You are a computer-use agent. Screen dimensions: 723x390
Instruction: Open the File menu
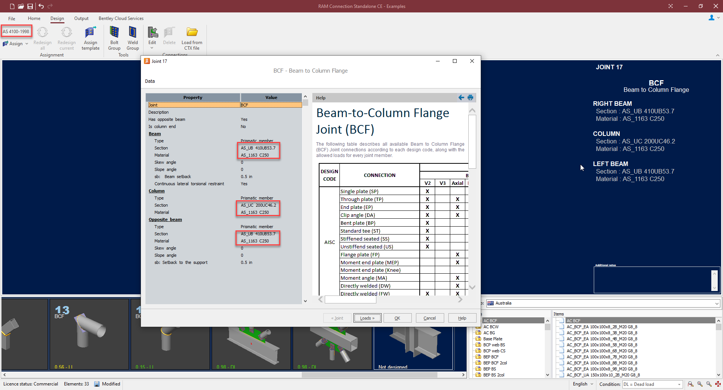12,18
